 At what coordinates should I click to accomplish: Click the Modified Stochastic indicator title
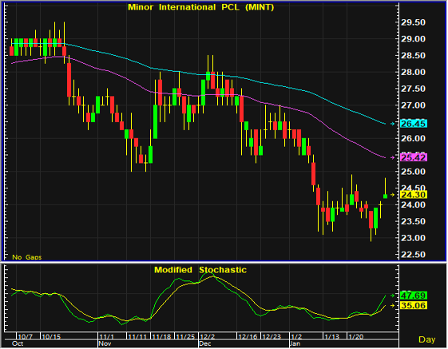(200, 270)
